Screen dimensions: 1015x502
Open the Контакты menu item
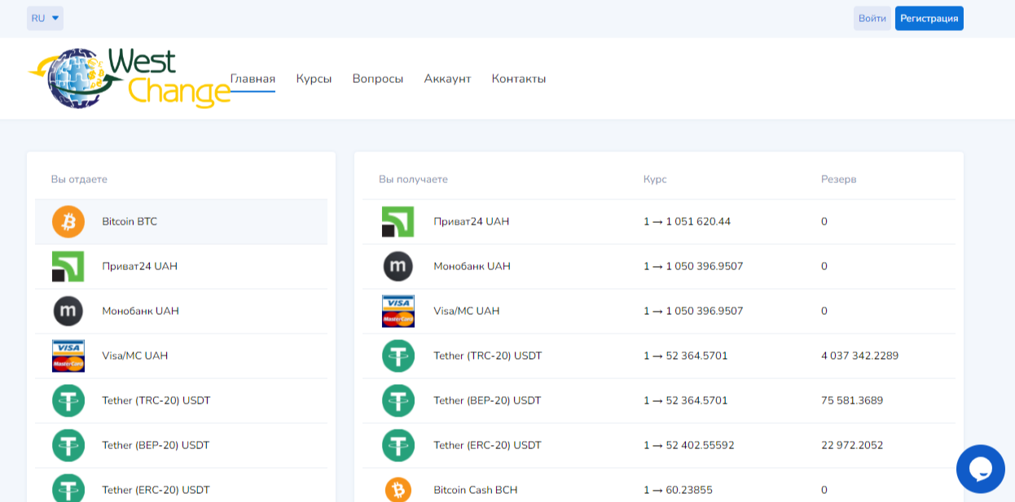coord(518,79)
